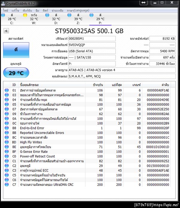Click status icon of High Fly Writes
This screenshot has height=208, width=180.
tap(7, 142)
